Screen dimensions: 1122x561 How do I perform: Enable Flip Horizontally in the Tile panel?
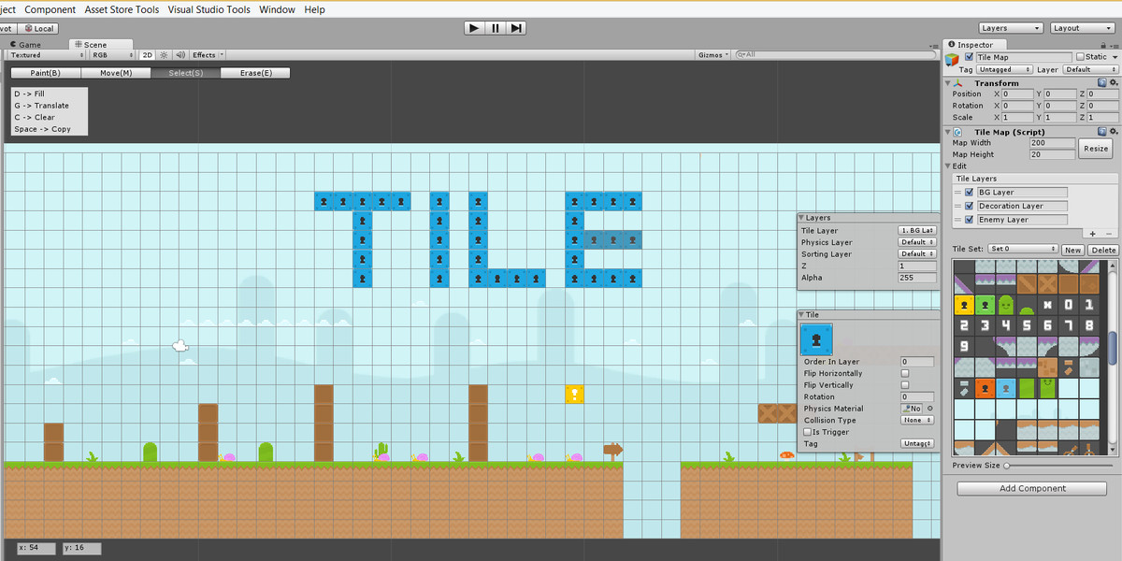(903, 373)
